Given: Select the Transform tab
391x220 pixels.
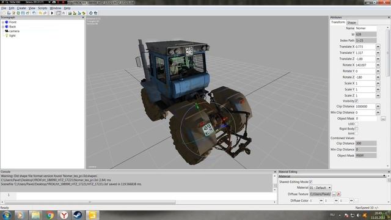Looking at the screenshot, I should 338,22.
